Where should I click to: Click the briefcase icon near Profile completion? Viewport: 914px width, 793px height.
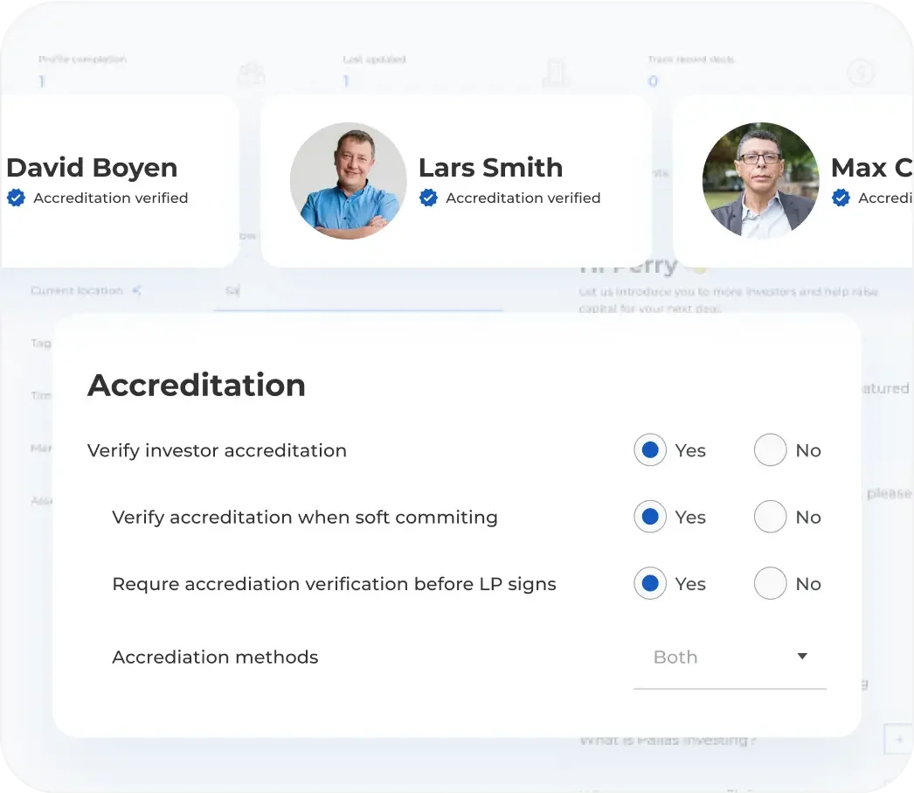pyautogui.click(x=252, y=74)
